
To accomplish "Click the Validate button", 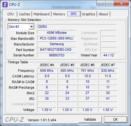I will [x=90, y=119].
